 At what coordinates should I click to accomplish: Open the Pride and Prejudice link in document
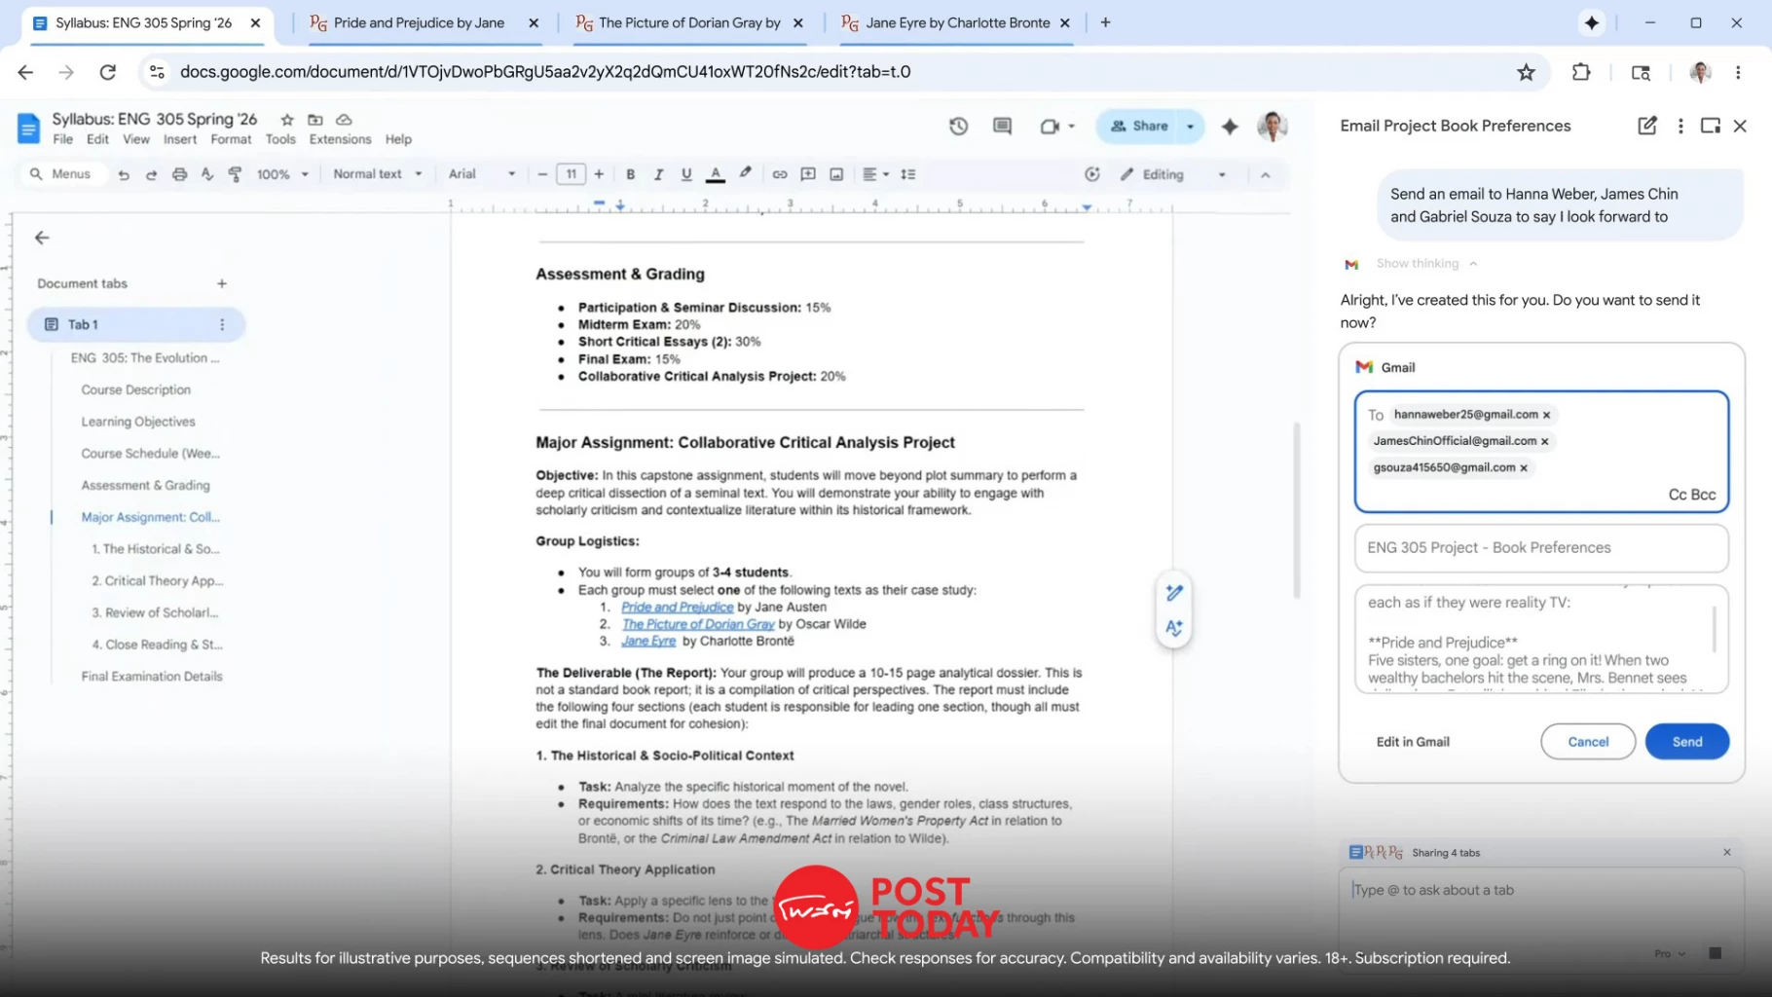coord(677,608)
